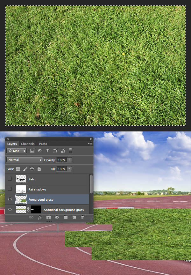Click the Opacity label

click(x=50, y=160)
